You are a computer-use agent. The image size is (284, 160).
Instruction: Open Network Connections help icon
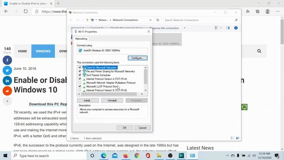click(236, 28)
